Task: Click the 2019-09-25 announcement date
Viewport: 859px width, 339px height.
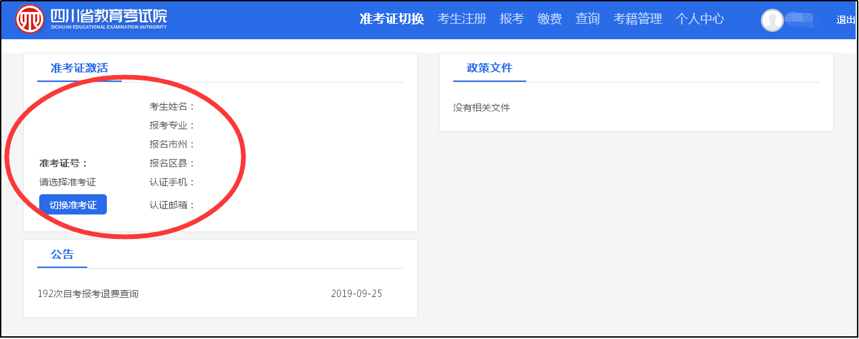Action: click(356, 294)
